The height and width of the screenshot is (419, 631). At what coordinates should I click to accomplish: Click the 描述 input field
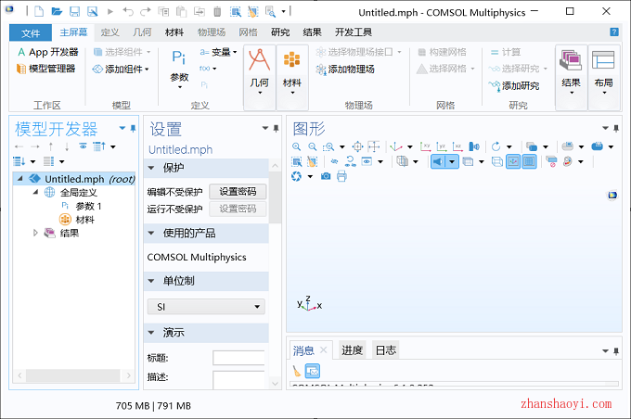point(238,379)
